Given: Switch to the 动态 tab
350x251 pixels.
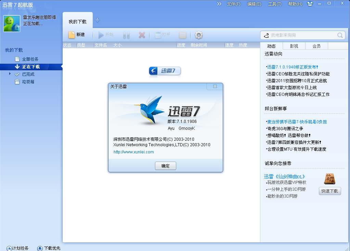Looking at the screenshot, I should pos(271,46).
